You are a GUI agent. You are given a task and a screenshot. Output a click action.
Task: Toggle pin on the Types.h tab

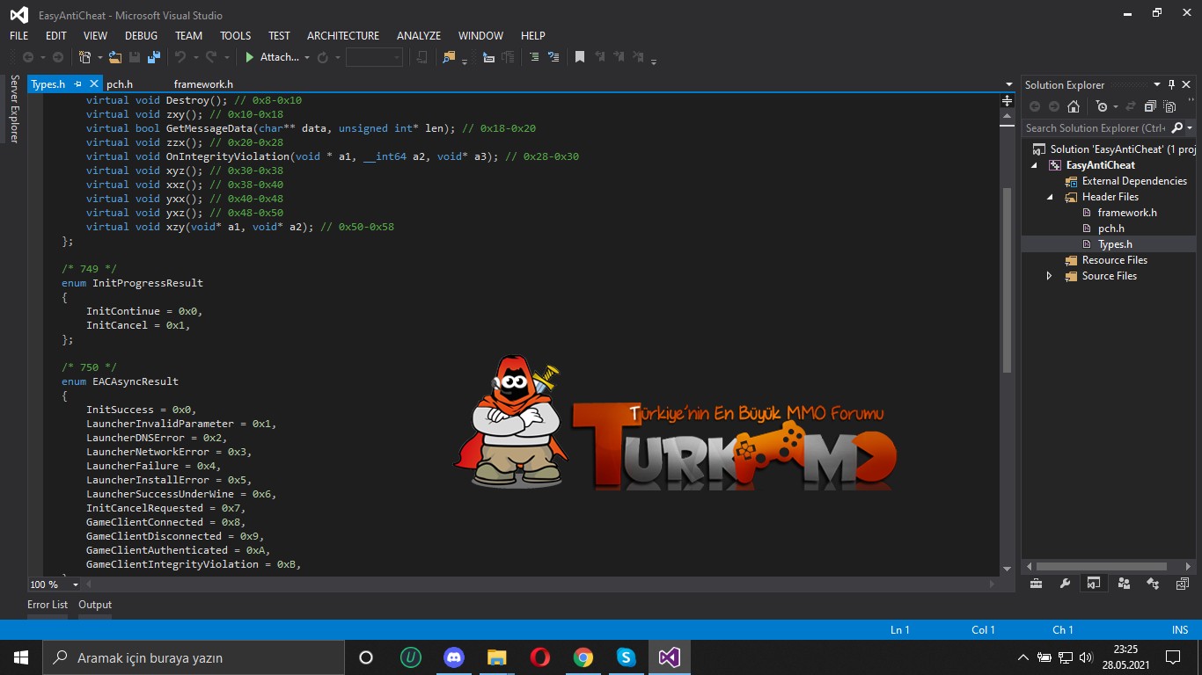pos(77,84)
